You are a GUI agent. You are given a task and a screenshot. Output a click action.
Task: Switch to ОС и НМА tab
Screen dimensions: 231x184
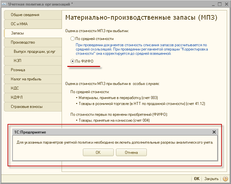tap(33, 24)
